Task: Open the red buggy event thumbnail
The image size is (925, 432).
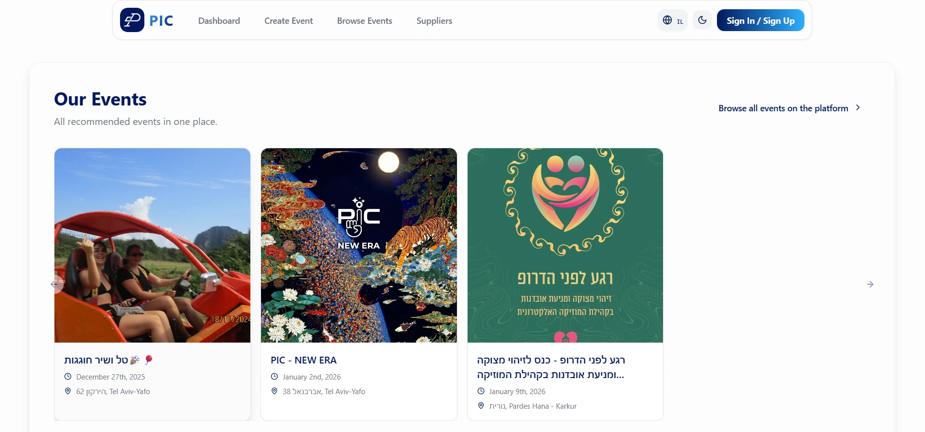Action: (152, 245)
